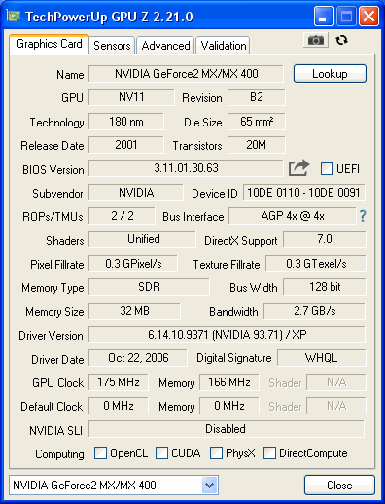385x504 pixels.
Task: Click the Name field showing GeForce2 MX/MX 400
Action: [186, 74]
